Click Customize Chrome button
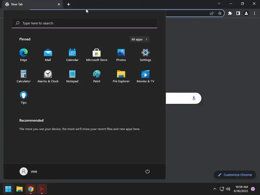 point(235,175)
